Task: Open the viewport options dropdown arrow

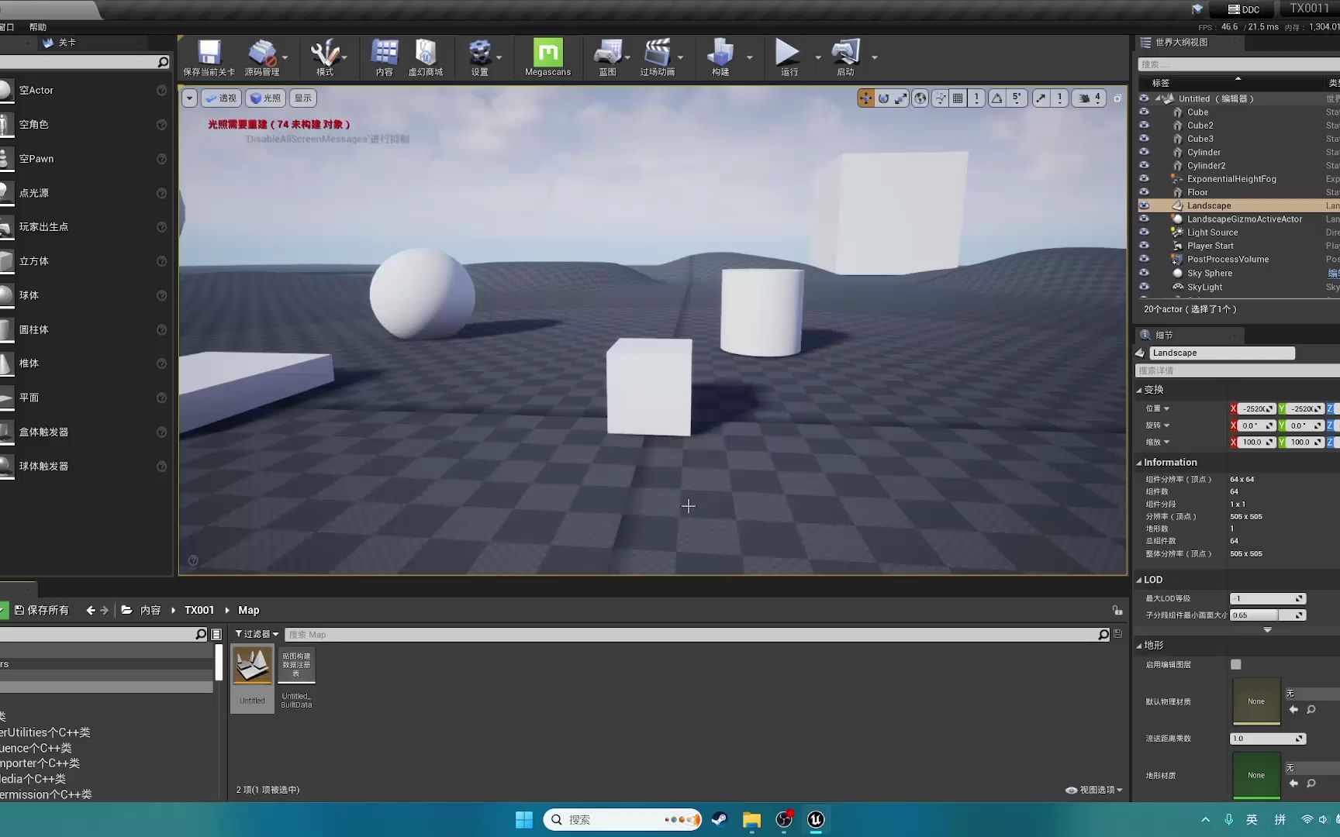Action: pyautogui.click(x=188, y=98)
